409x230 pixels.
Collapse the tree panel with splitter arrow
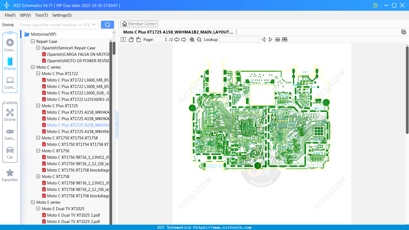[117, 124]
